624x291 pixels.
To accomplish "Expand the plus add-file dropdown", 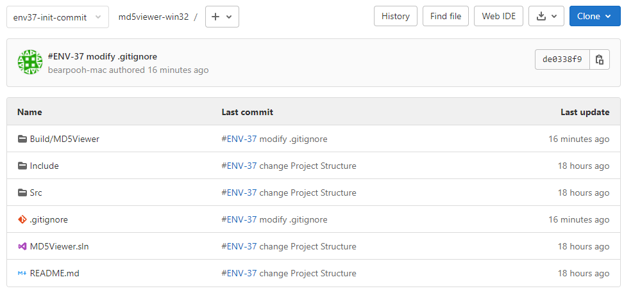I will (x=222, y=17).
